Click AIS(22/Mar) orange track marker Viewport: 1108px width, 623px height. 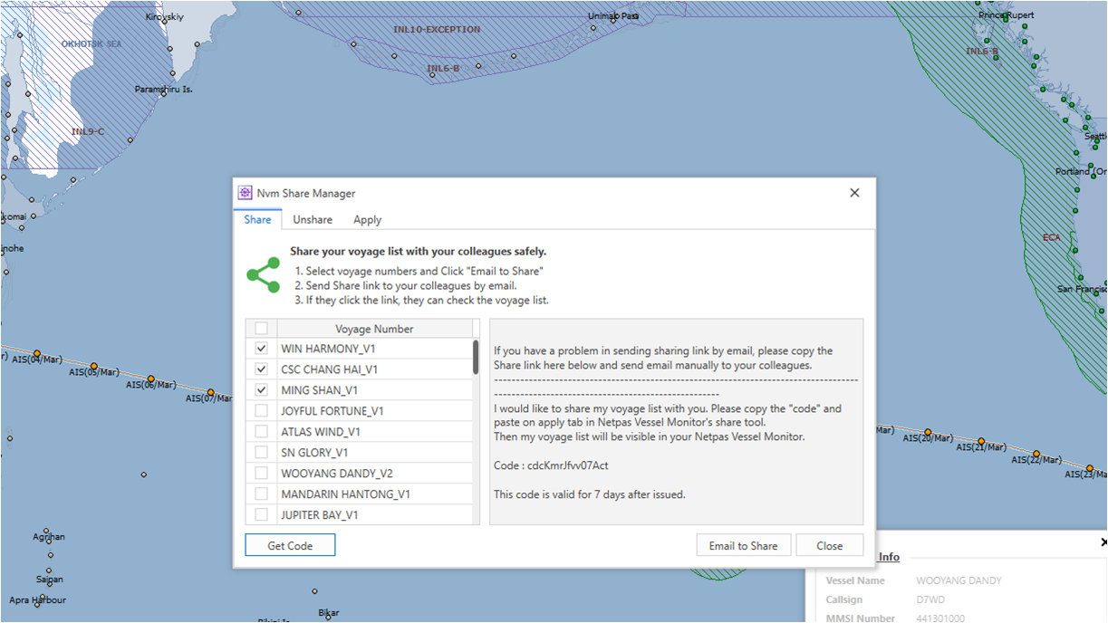tap(1036, 455)
